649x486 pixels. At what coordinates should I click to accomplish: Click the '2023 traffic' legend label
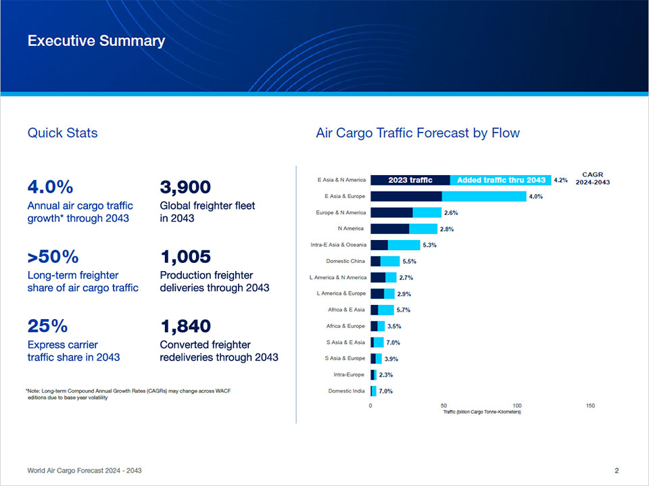[x=410, y=180]
